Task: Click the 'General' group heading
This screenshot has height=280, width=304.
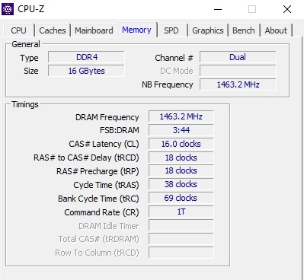Action: [x=26, y=44]
